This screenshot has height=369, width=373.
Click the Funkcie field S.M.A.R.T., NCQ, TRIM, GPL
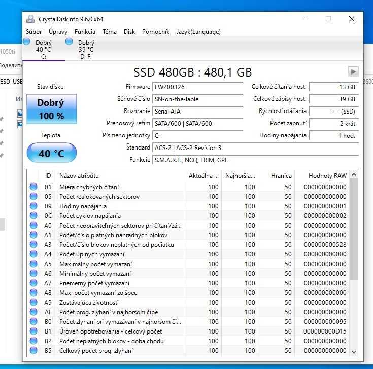[255, 160]
